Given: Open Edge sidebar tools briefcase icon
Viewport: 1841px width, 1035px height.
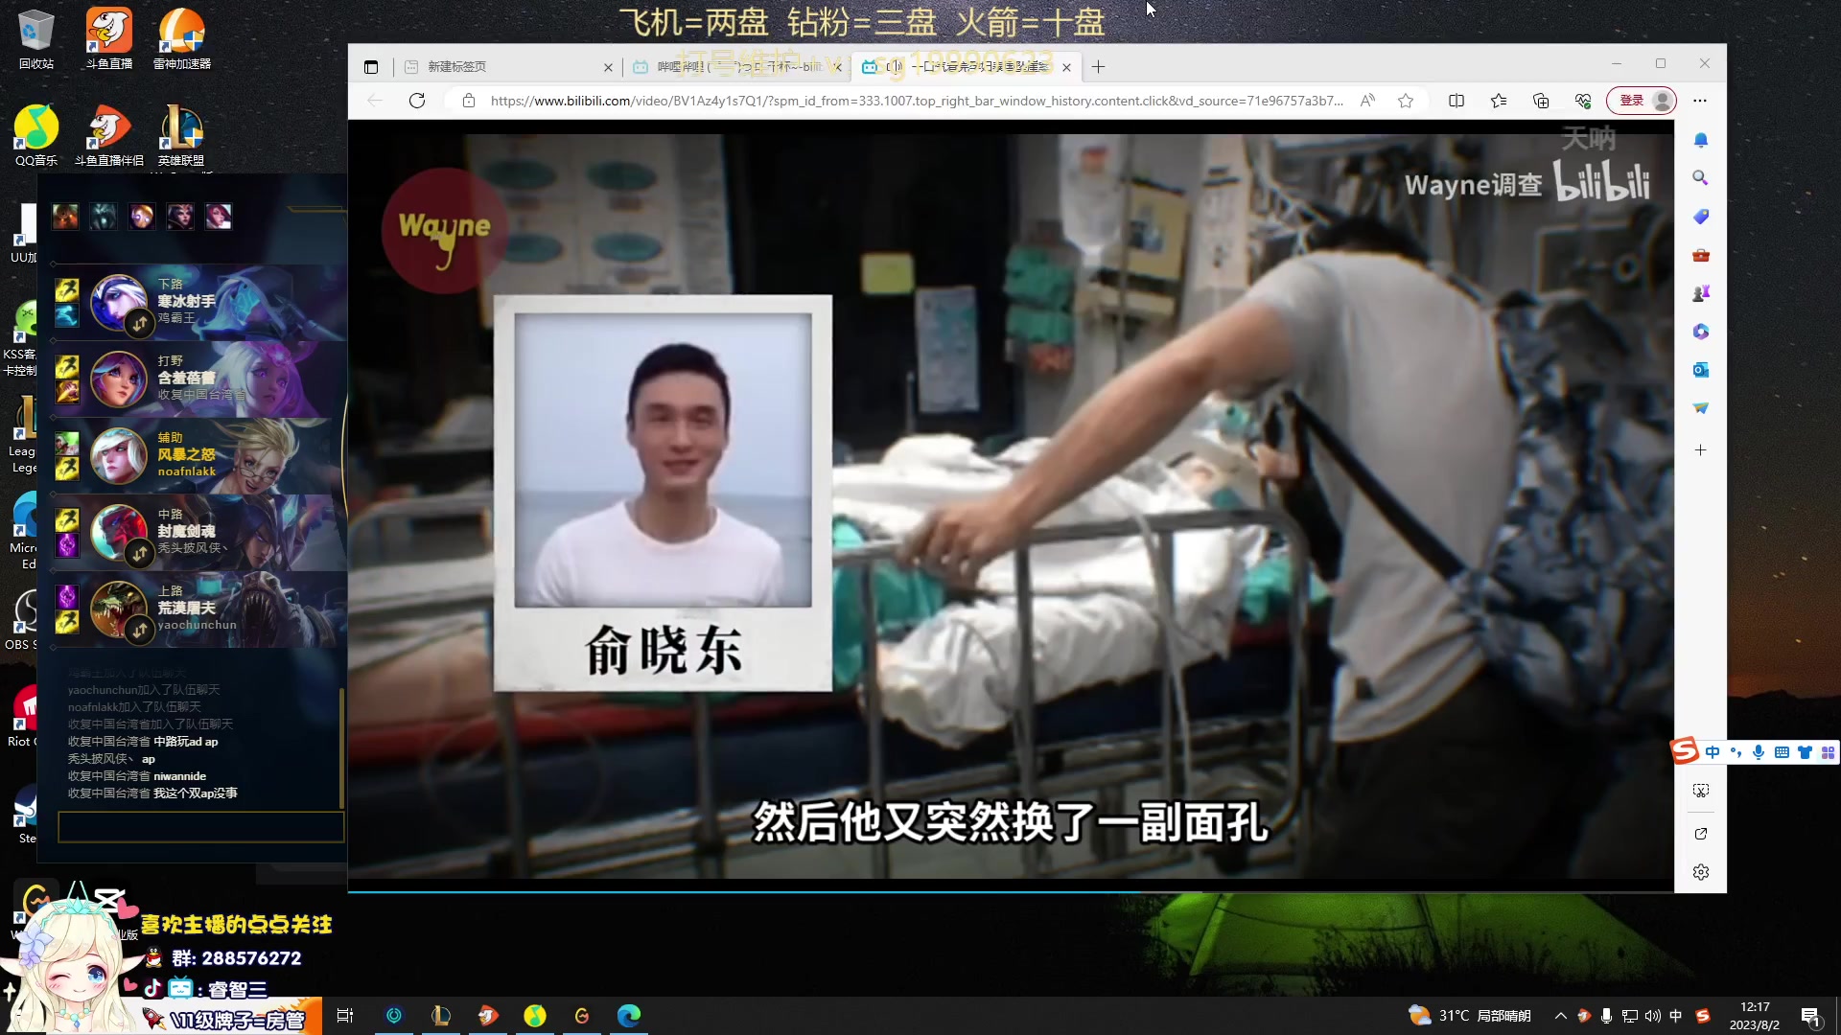Looking at the screenshot, I should pos(1701,255).
